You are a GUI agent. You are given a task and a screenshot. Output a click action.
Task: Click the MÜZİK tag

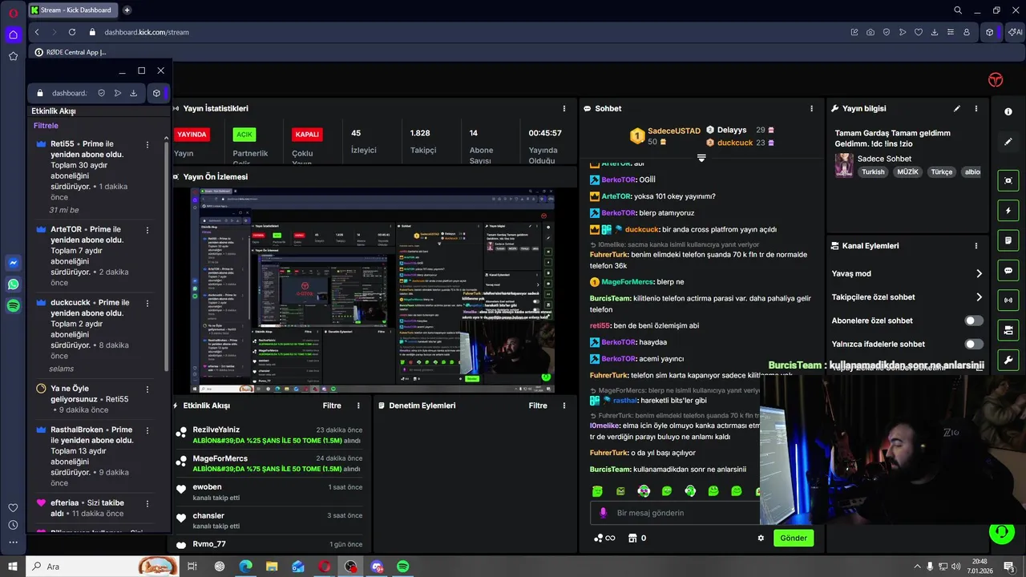[907, 171]
